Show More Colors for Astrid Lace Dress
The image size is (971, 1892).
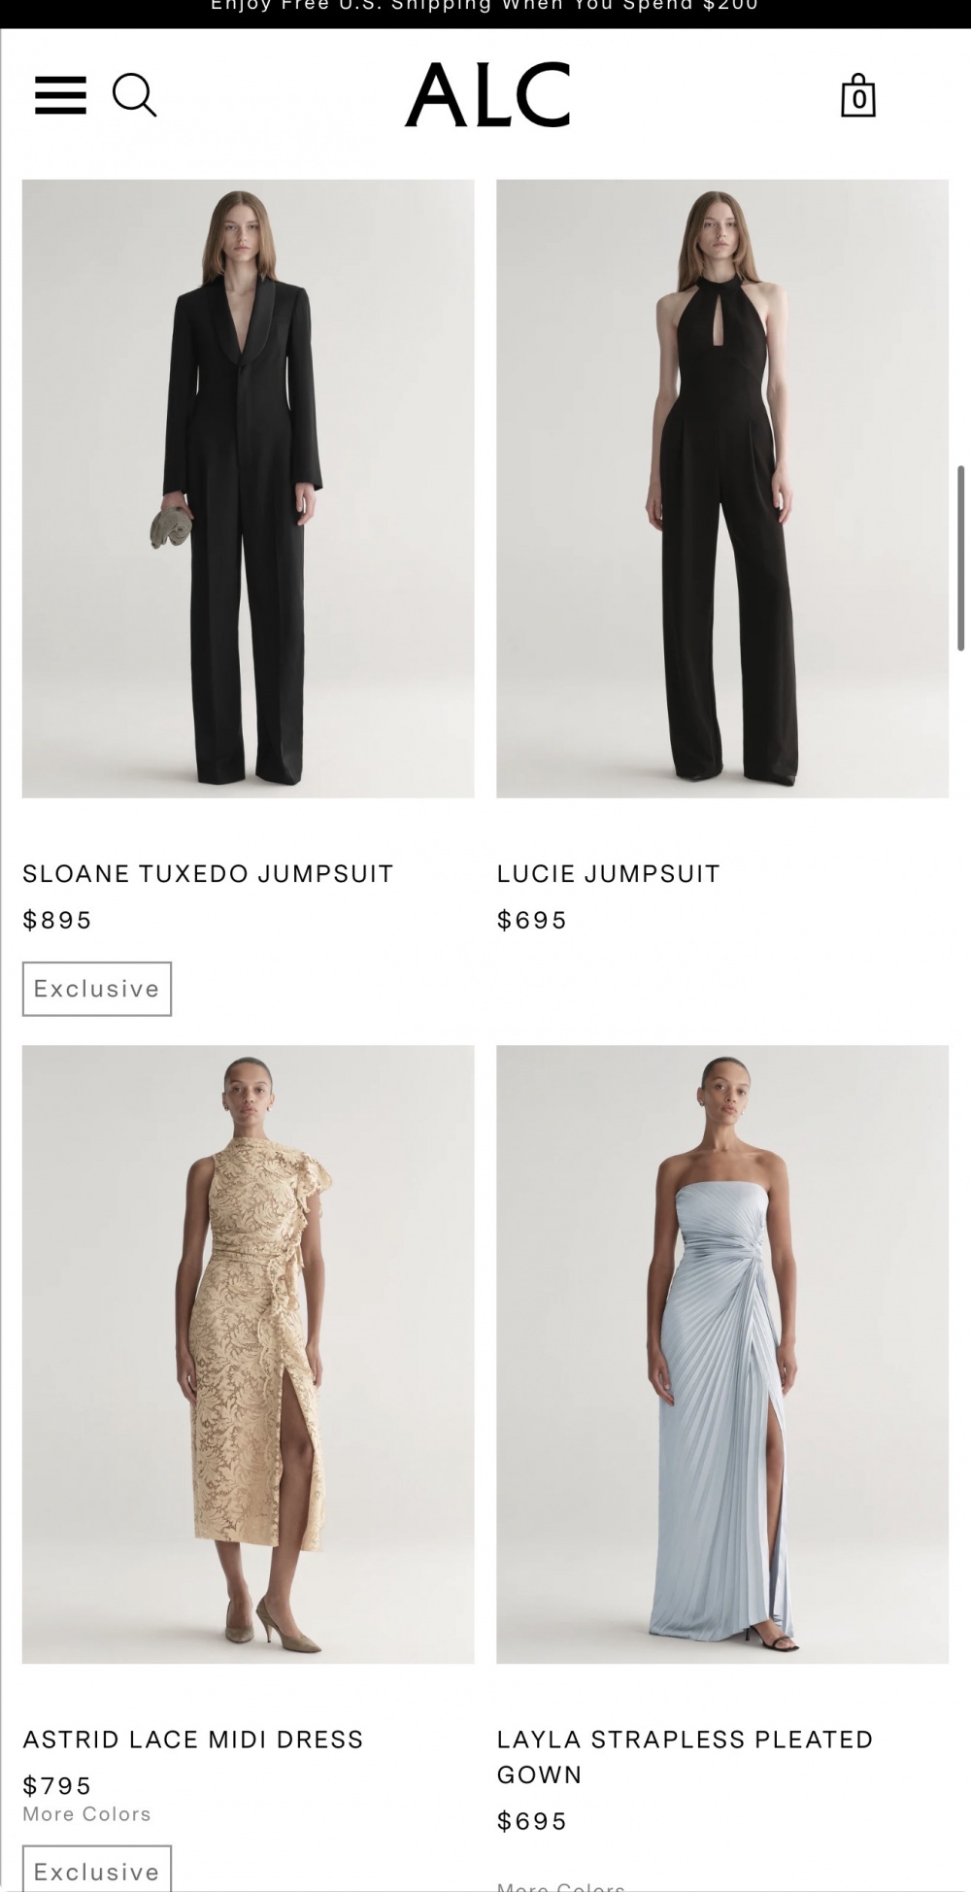87,1813
